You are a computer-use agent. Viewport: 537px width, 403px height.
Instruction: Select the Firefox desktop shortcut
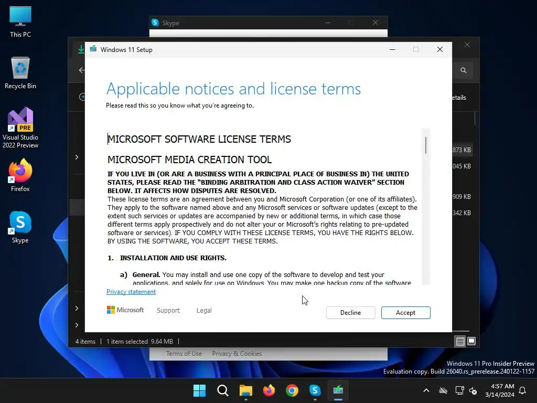point(20,175)
